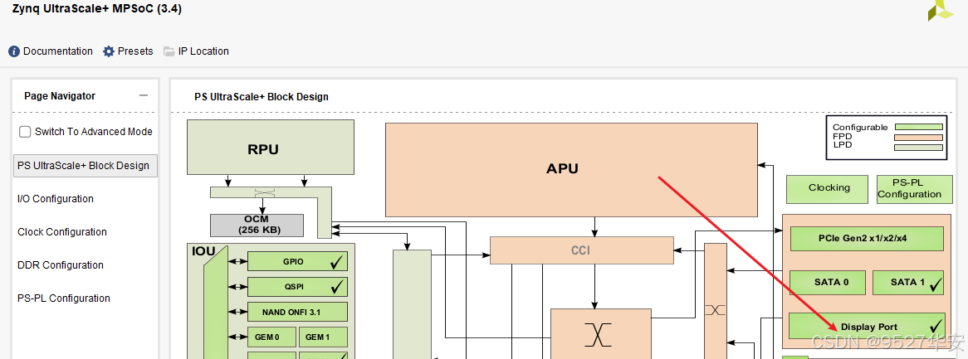Click the OCM (256 KB) block

pyautogui.click(x=257, y=226)
